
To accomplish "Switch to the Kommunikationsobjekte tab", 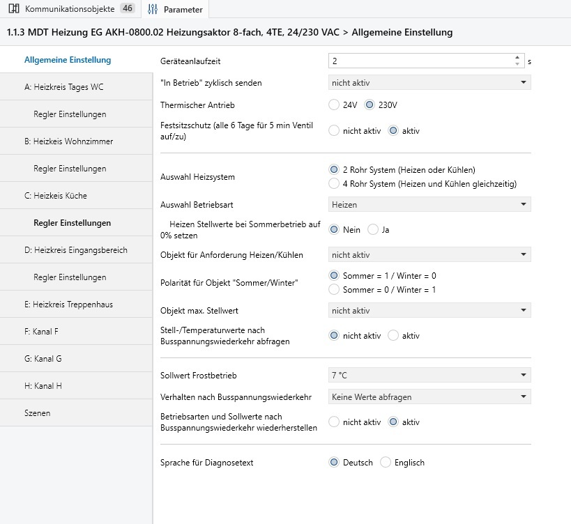I will click(x=70, y=9).
